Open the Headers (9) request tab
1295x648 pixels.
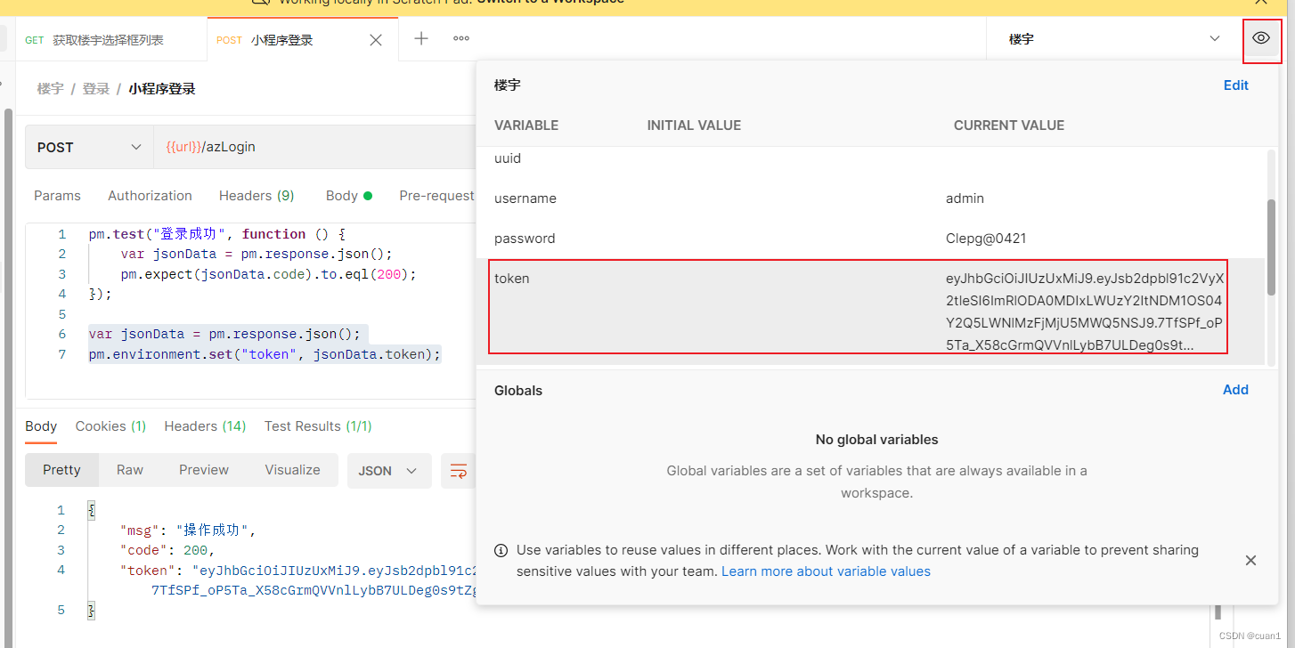point(257,196)
